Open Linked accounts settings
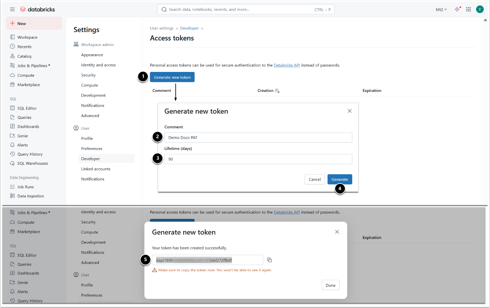490x308 pixels. coord(96,169)
